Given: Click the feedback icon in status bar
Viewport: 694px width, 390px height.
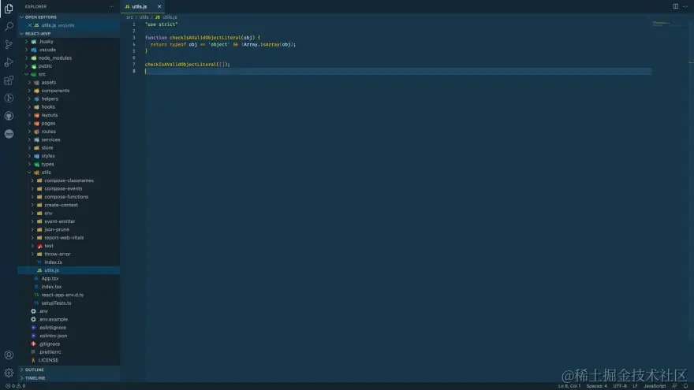Looking at the screenshot, I should [x=674, y=386].
